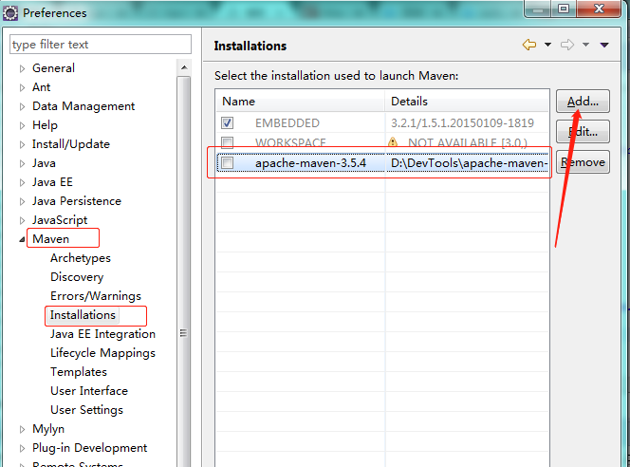Image resolution: width=630 pixels, height=467 pixels.
Task: Select the Installations tree item
Action: click(x=83, y=315)
